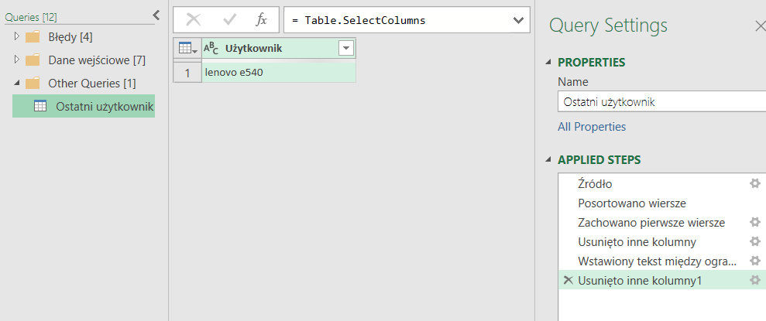The height and width of the screenshot is (321, 766).
Task: Select the Ostatni użytkownik query
Action: (x=104, y=106)
